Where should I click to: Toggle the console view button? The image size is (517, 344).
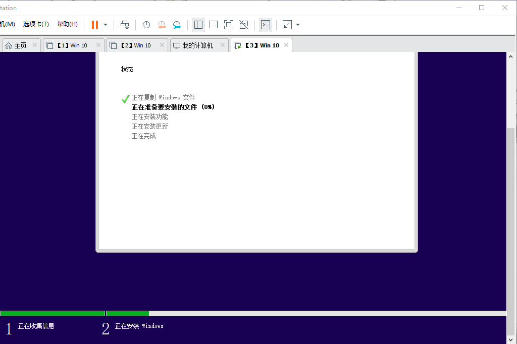(266, 25)
